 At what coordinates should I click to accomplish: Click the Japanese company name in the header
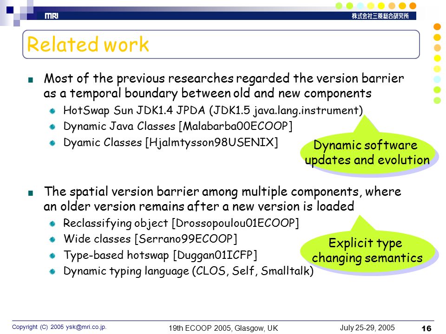click(380, 16)
